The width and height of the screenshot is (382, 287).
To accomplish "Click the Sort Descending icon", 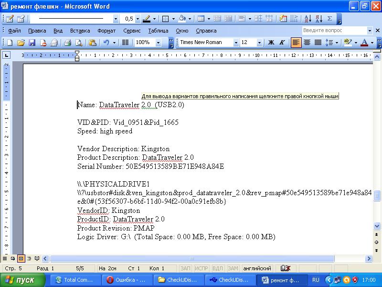I will tap(318, 19).
